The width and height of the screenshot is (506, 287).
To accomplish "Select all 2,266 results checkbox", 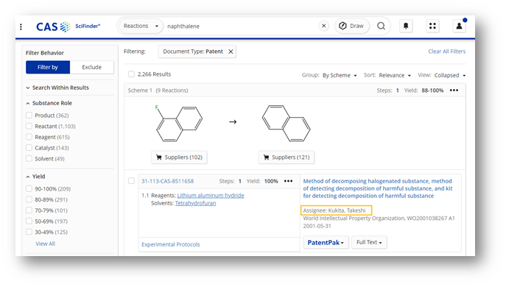I will (131, 74).
